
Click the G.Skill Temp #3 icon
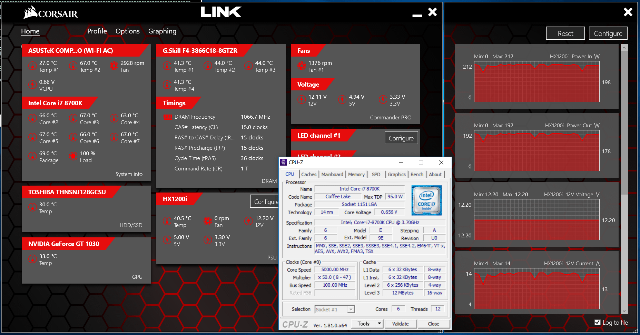(248, 66)
